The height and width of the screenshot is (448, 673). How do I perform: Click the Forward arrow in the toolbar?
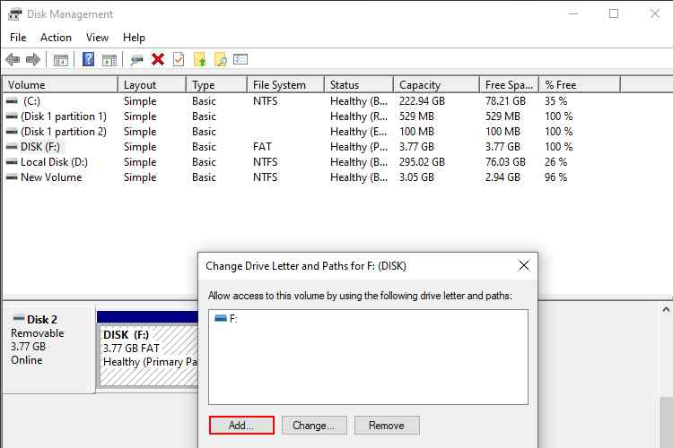[x=33, y=60]
